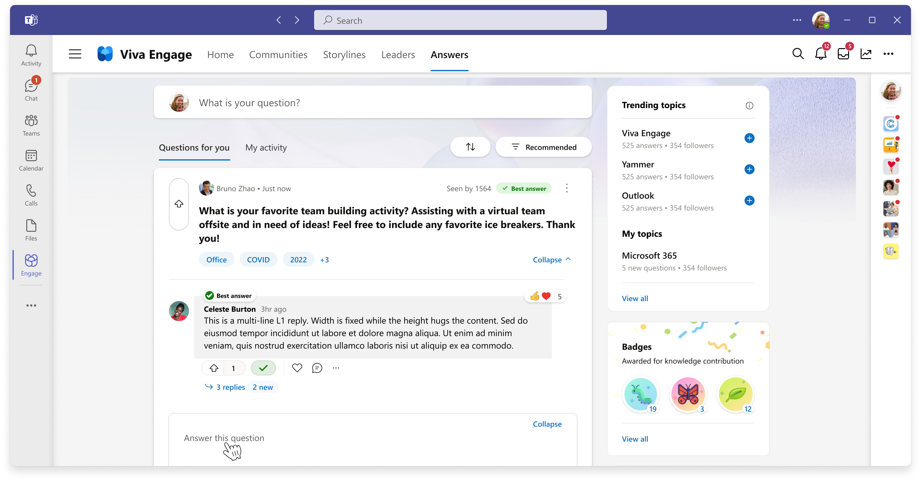Click the Viva Engage search icon

coord(798,54)
